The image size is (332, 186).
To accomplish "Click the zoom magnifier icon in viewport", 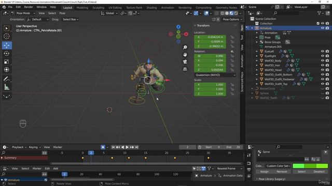I will click(185, 47).
